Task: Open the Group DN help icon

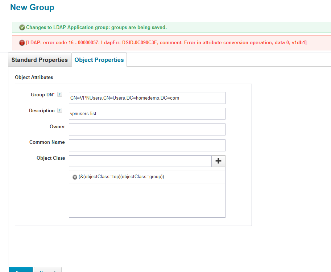Action: [x=60, y=95]
